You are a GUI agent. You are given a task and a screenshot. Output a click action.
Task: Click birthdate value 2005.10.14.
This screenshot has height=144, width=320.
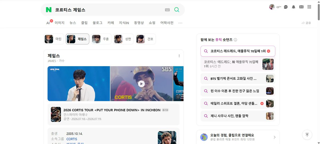(74, 134)
